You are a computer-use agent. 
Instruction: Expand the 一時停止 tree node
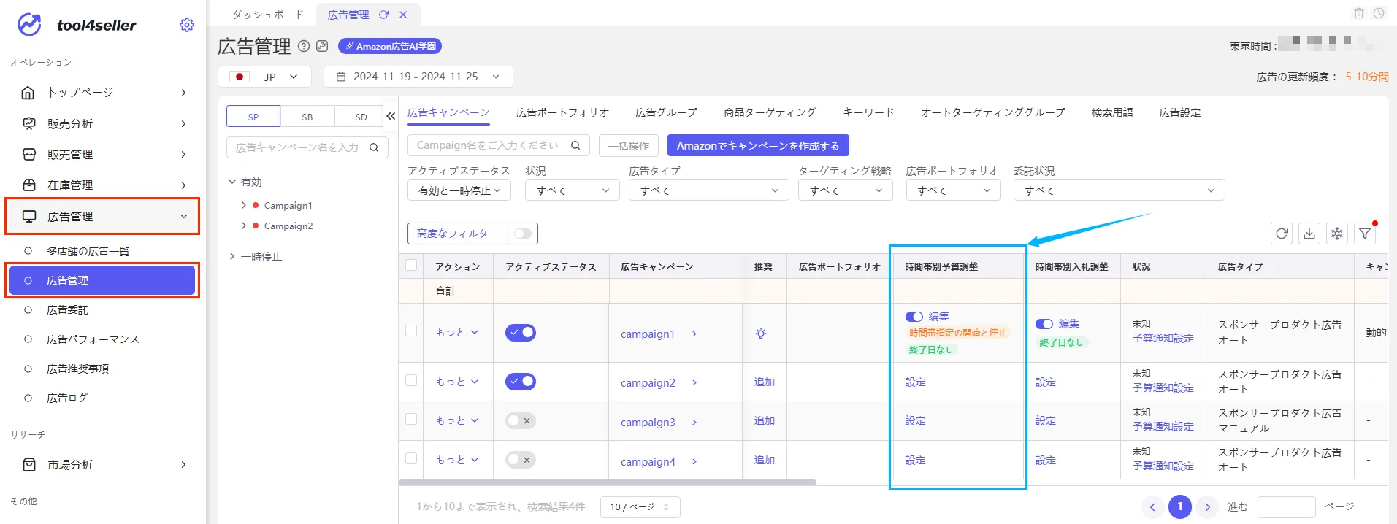pos(232,256)
